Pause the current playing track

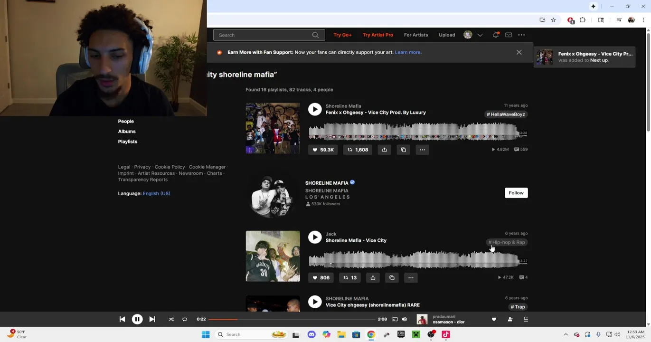coord(137,320)
